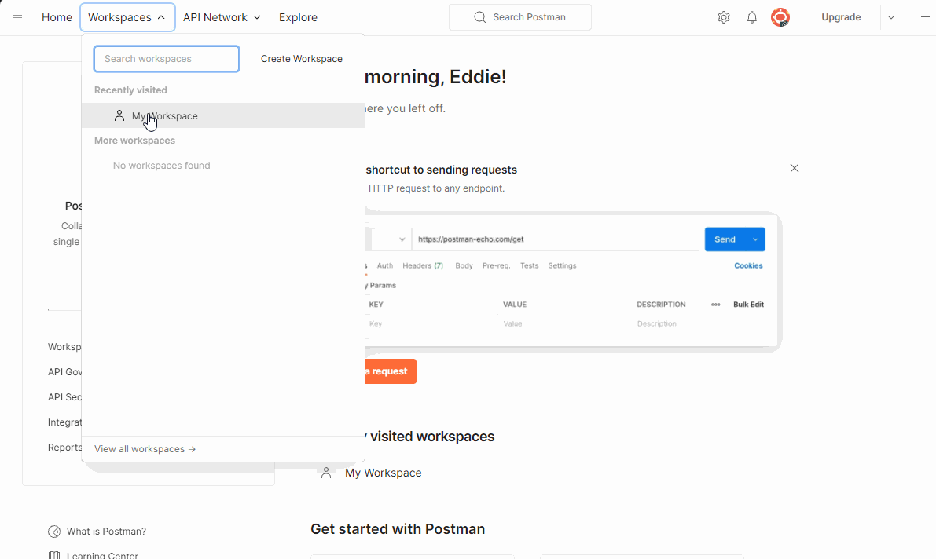Click the Description placeholder cell

point(657,324)
